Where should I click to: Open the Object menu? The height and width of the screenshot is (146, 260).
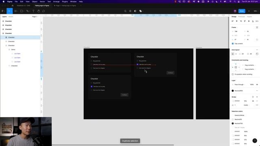click(35, 2)
